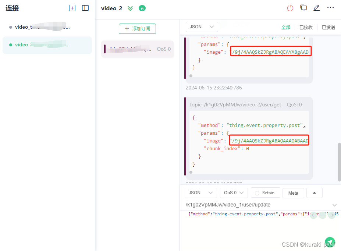The height and width of the screenshot is (251, 341).
Task: Click the first message's image base64 value
Action: click(x=271, y=52)
